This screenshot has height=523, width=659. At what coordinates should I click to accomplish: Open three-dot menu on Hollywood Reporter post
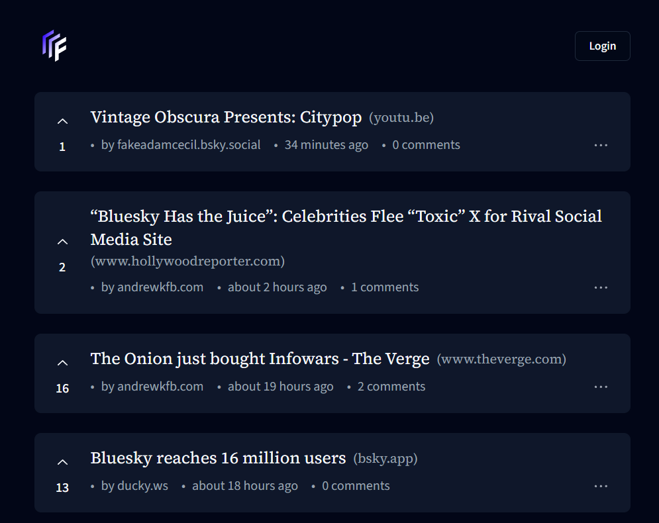pyautogui.click(x=601, y=287)
